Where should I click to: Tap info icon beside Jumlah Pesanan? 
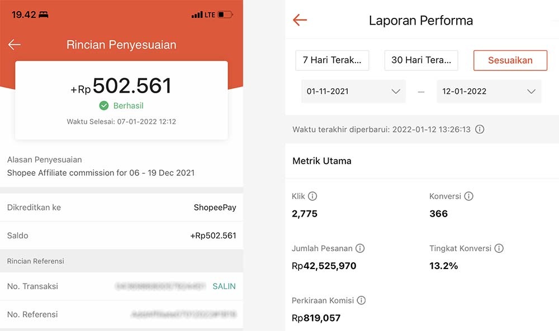(x=360, y=248)
